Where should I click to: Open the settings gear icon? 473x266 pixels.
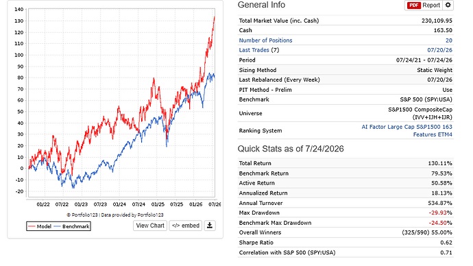click(x=448, y=5)
